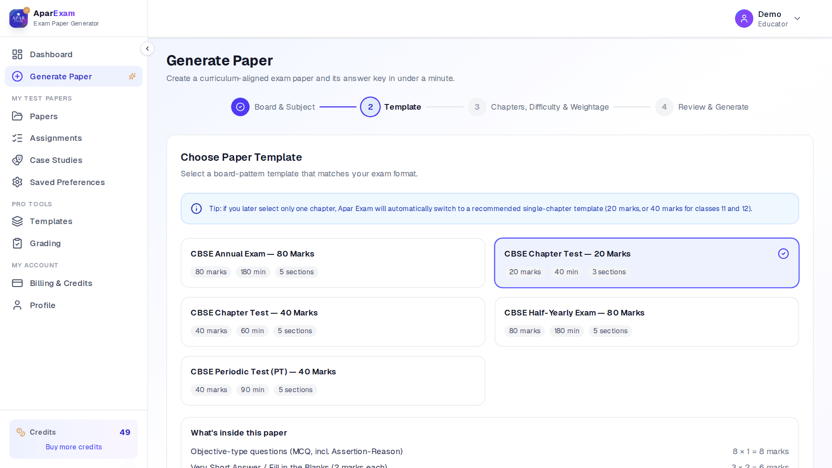Pick the CBSE Half-Yearly Exam — 80 Marks template
Screen dimensions: 832x468
coord(647,322)
